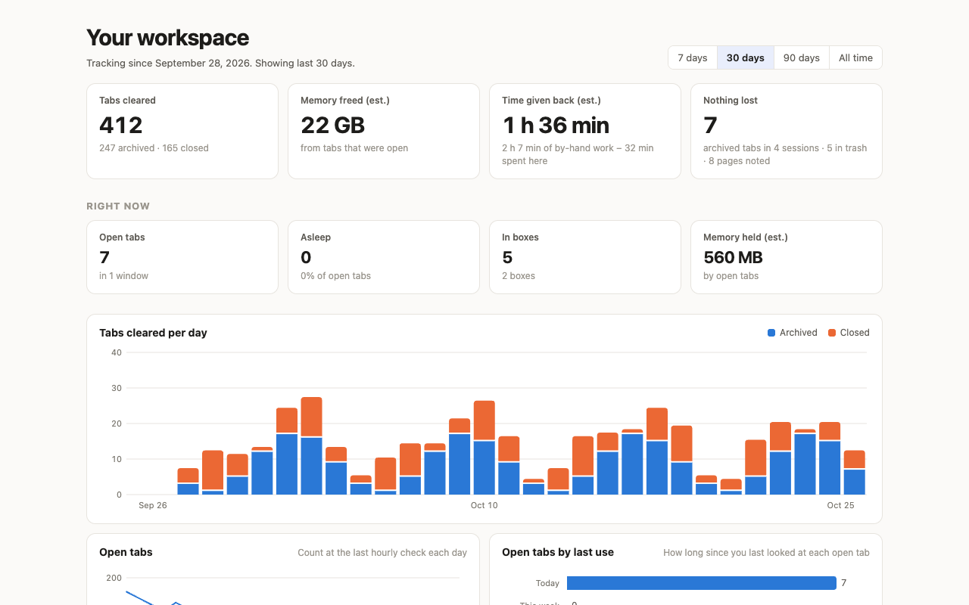
Task: Click the 'Tabs cleared per day' chart title
Action: 153,333
